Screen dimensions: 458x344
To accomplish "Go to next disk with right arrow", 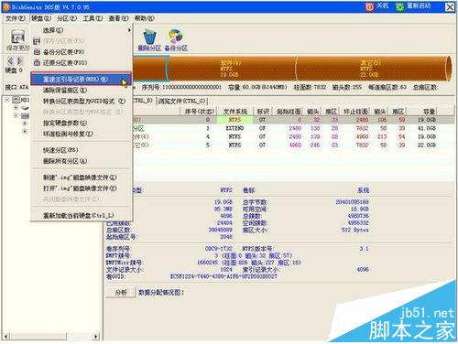I will (19, 60).
